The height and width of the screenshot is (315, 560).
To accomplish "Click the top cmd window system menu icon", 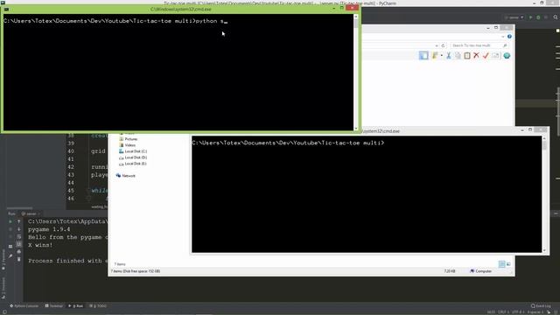I will [6, 9].
